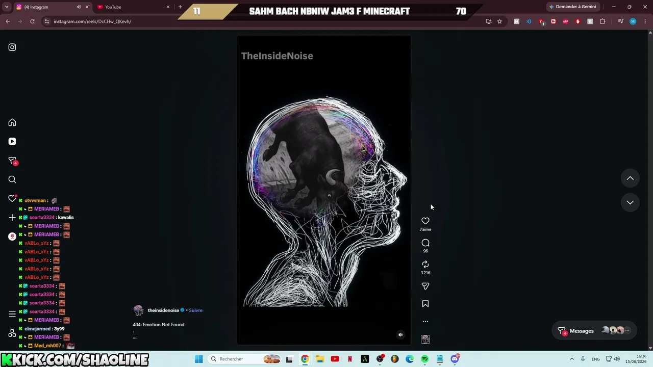Image resolution: width=653 pixels, height=367 pixels.
Task: Like the reel with the heart icon
Action: tap(425, 221)
